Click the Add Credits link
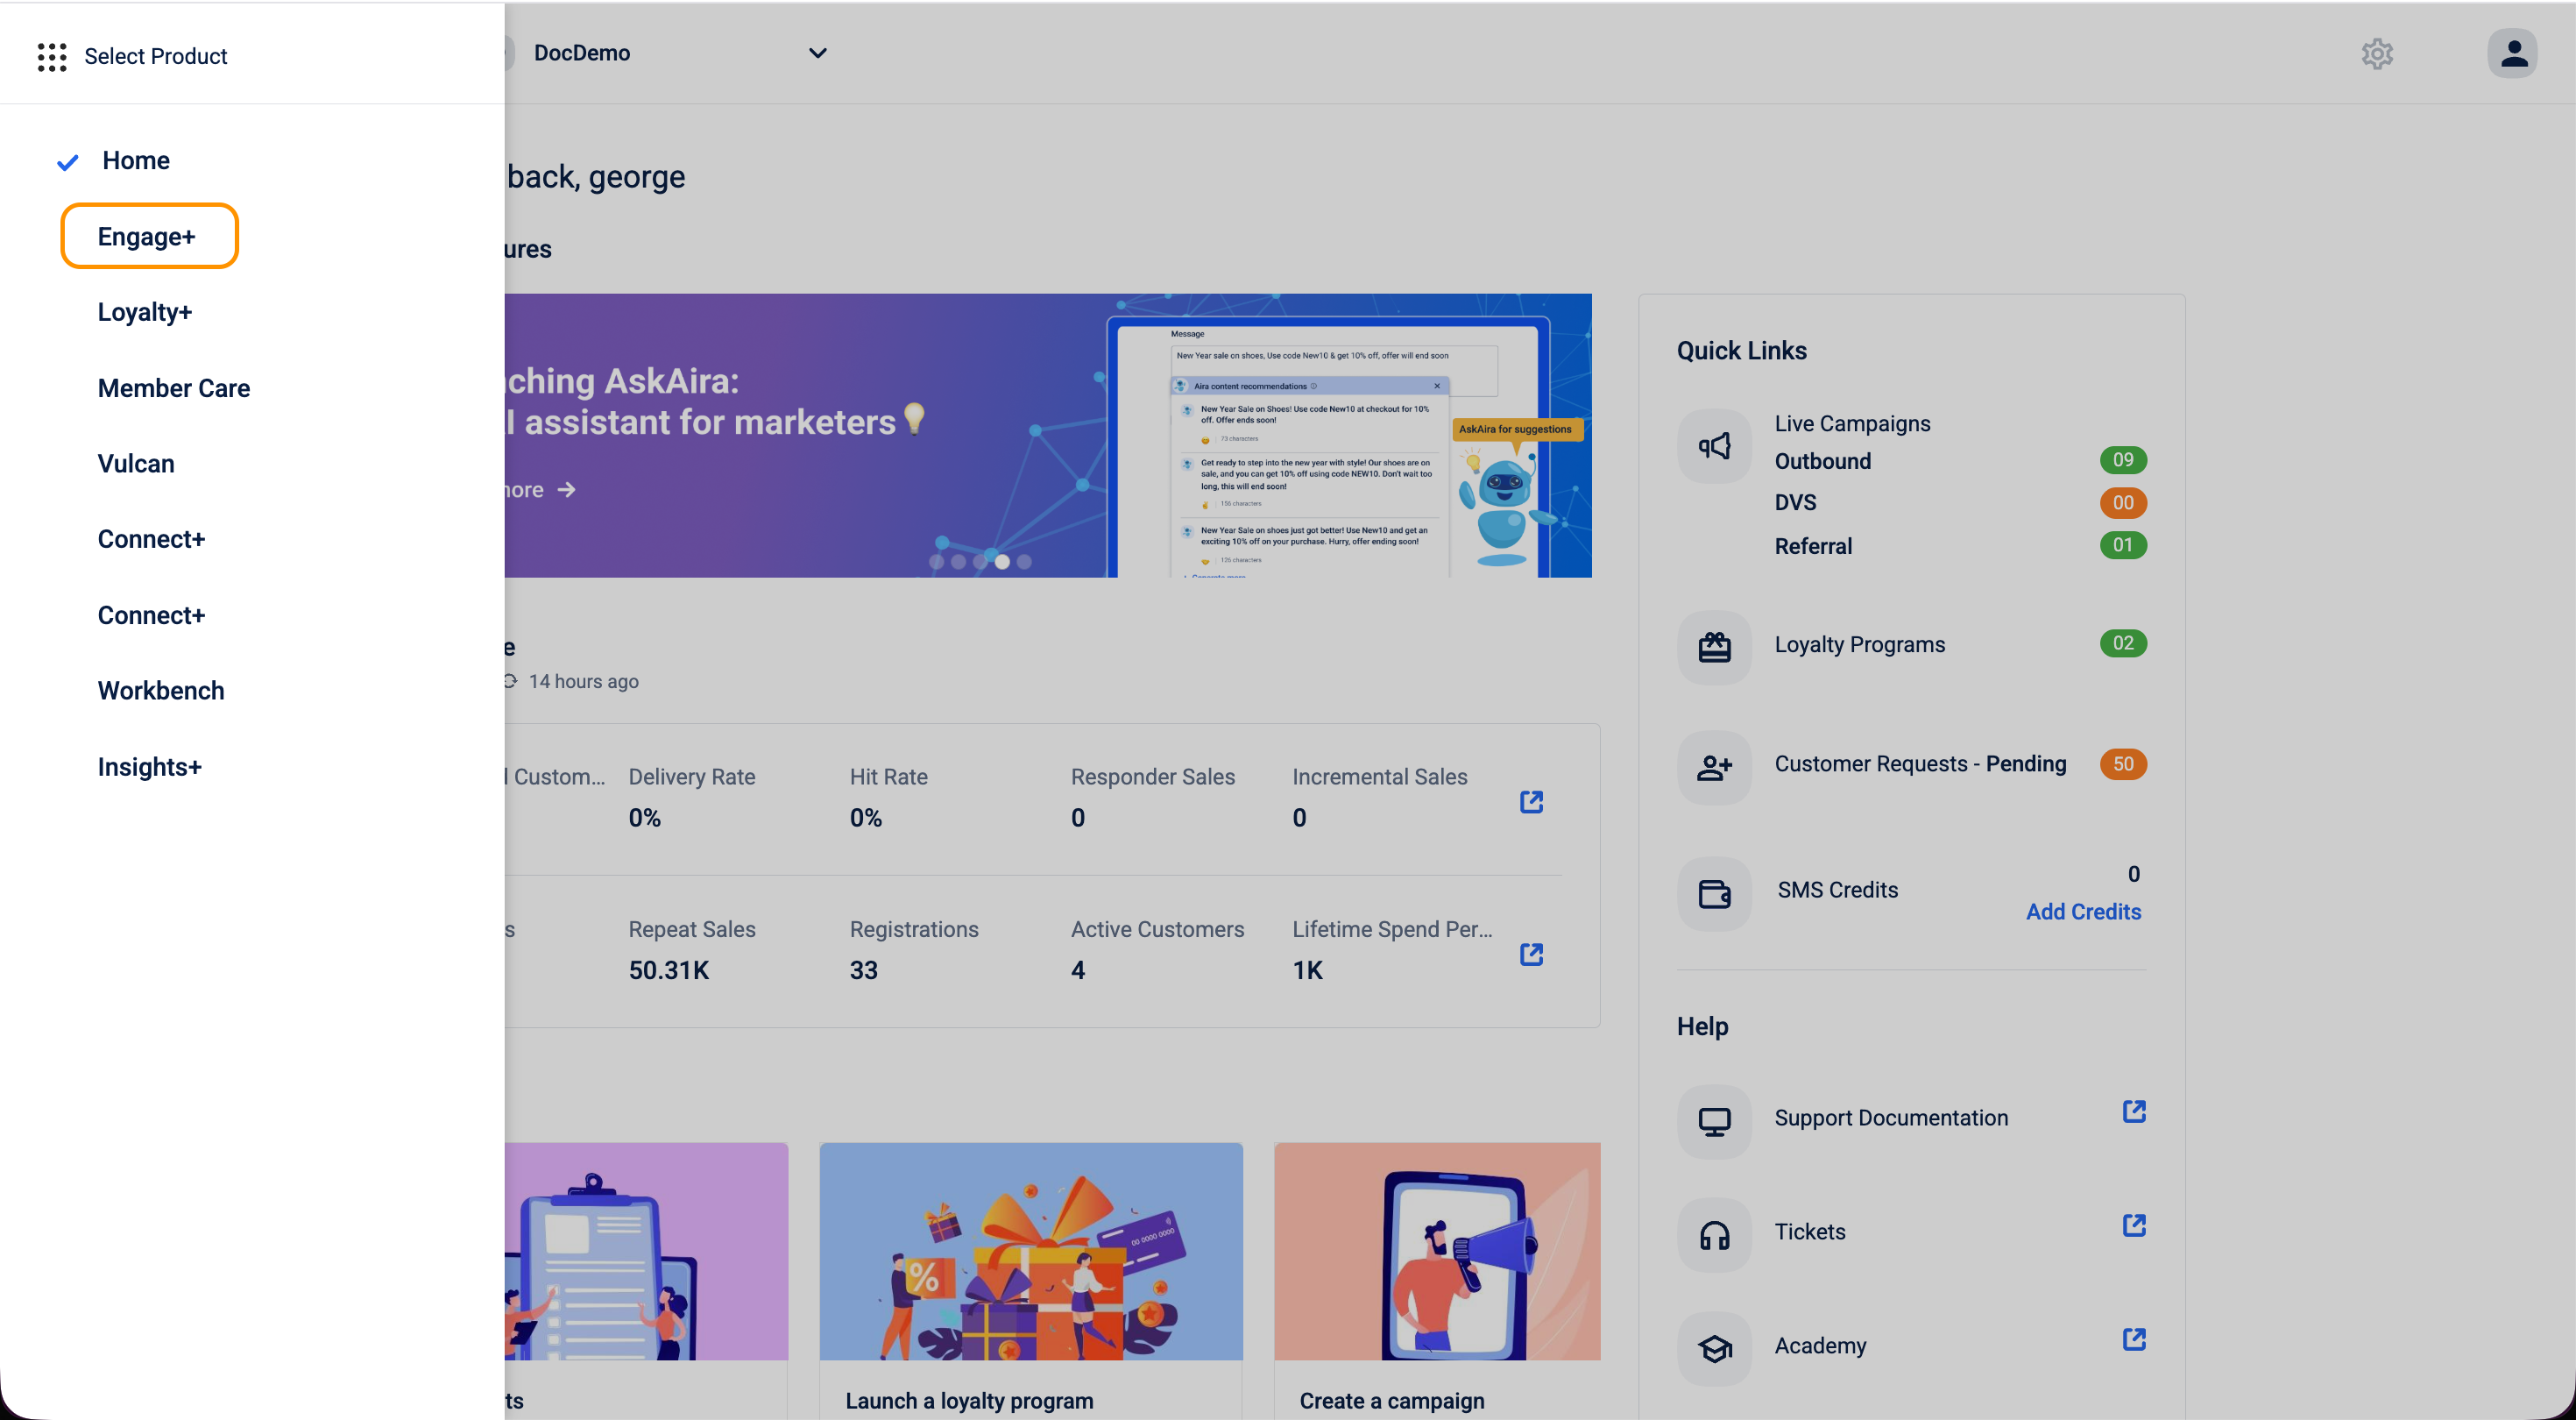 2082,912
